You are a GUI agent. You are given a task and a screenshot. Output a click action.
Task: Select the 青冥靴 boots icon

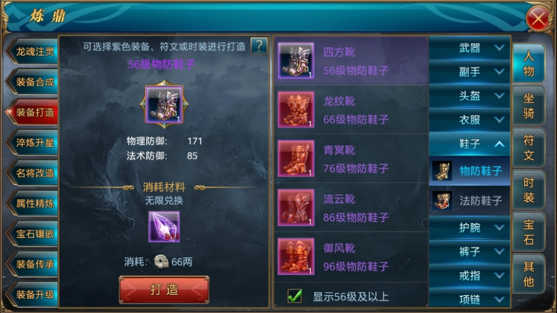(296, 158)
